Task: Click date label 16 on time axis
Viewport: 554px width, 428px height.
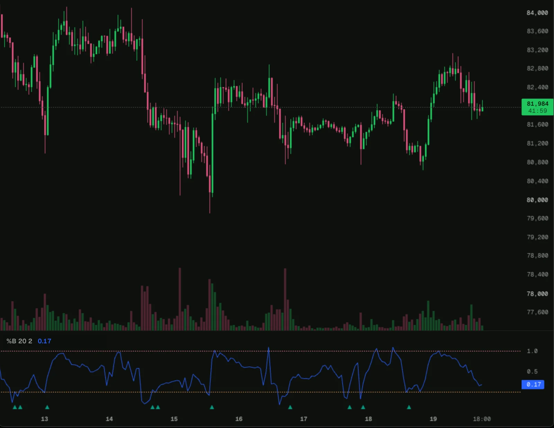Action: coord(239,419)
